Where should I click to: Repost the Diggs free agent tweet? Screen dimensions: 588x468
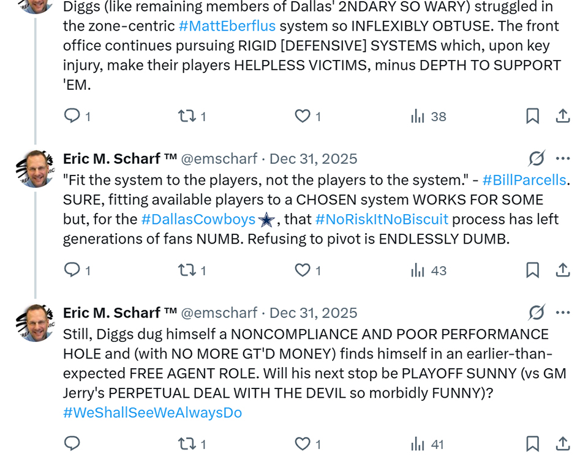[186, 444]
